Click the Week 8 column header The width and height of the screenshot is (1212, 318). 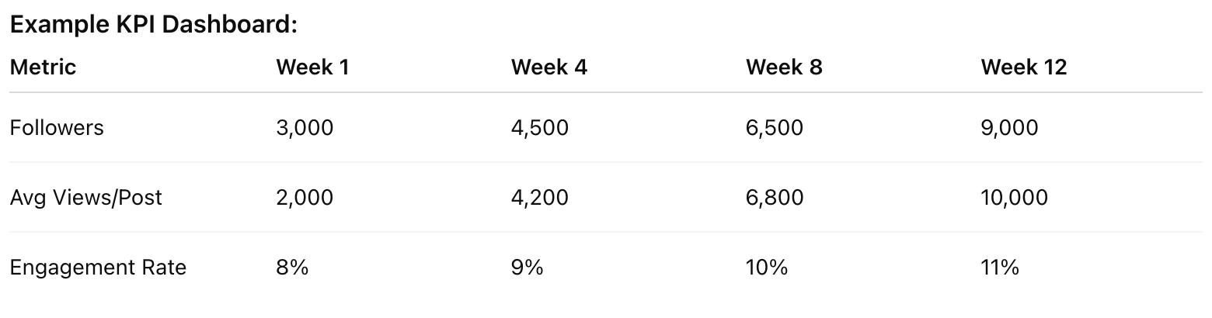coord(783,67)
